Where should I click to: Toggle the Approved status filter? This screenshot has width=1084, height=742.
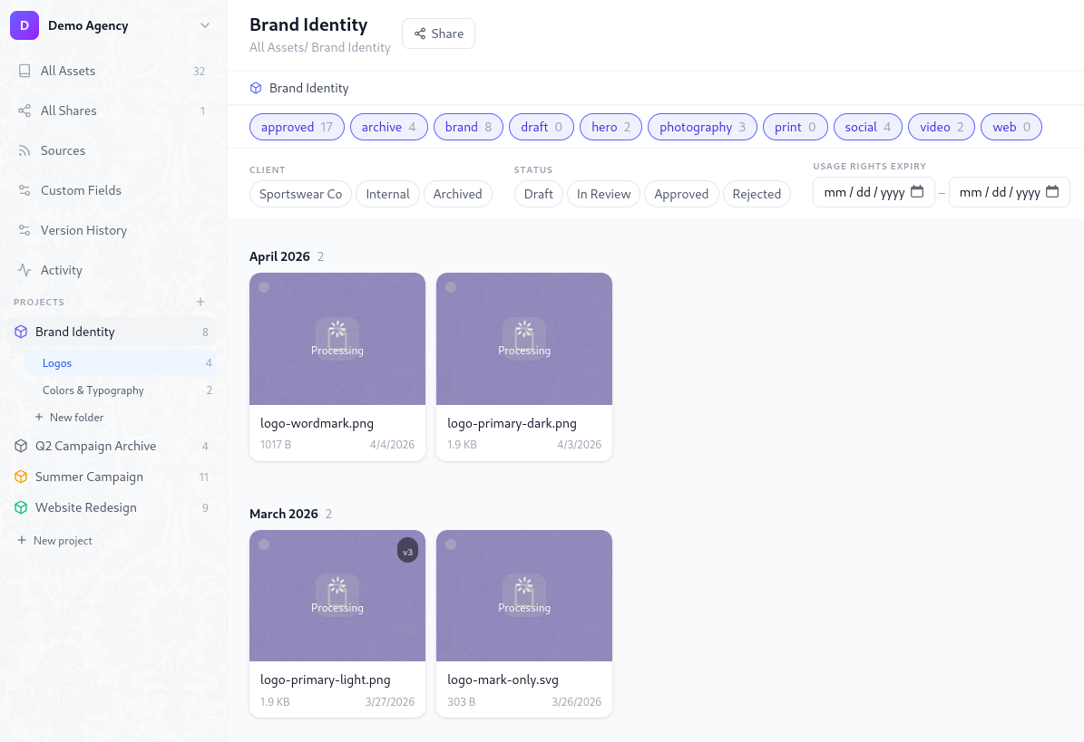tap(681, 194)
